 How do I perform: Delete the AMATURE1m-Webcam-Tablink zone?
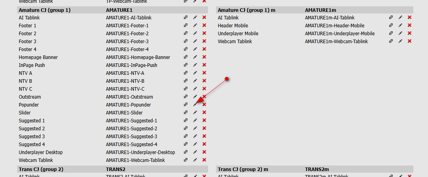click(409, 42)
